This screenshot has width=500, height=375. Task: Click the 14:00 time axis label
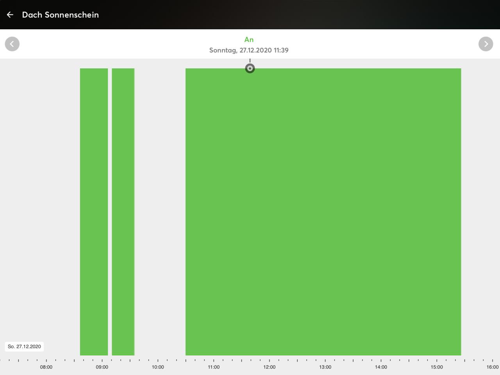[381, 367]
